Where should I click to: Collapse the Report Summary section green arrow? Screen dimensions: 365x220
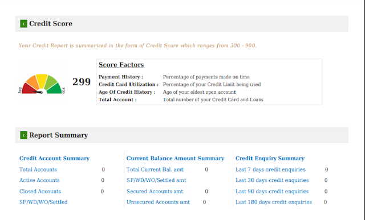click(23, 135)
